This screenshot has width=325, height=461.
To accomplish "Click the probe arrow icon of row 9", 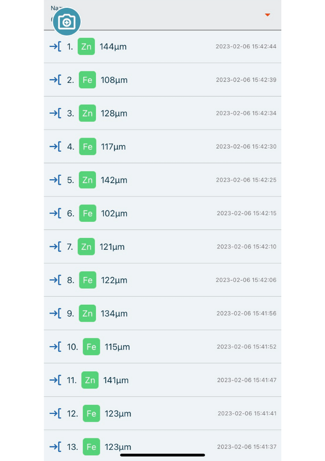I will pos(55,313).
